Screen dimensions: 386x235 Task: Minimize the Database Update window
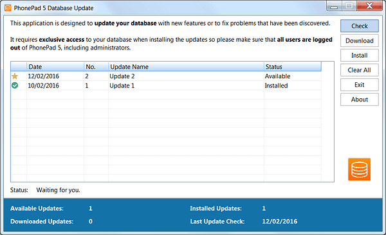click(x=334, y=6)
